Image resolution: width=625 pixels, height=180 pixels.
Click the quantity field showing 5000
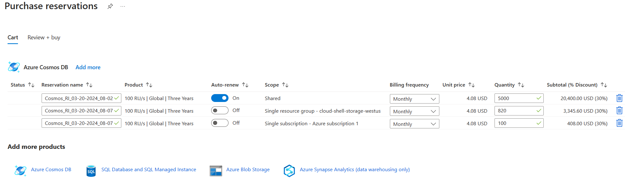pos(515,98)
